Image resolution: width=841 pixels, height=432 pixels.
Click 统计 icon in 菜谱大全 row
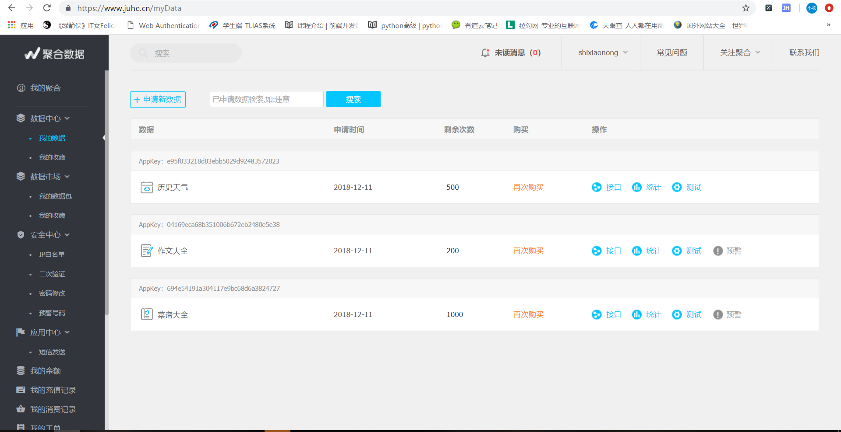[637, 314]
